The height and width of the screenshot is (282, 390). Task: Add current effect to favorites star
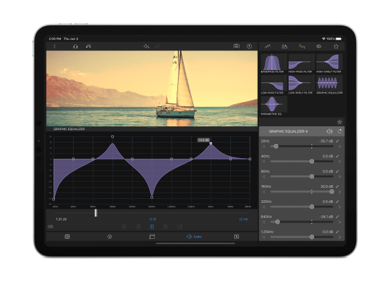(x=340, y=122)
